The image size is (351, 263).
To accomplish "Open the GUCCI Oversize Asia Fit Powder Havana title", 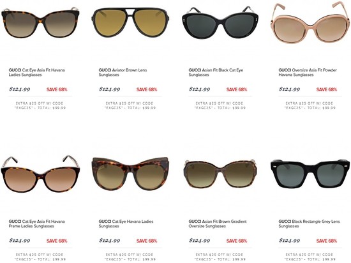I will 308,72.
